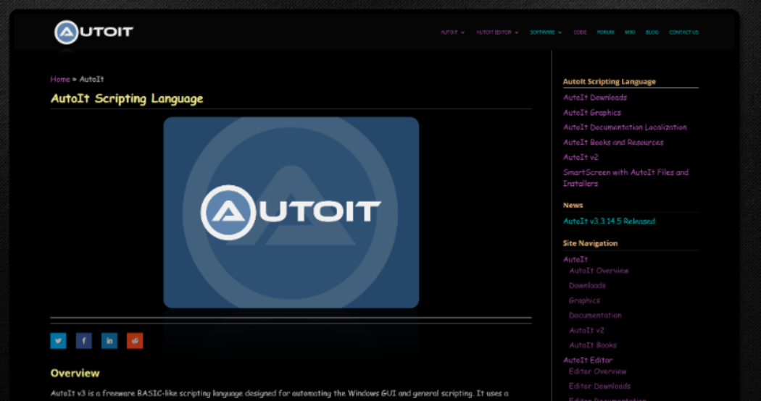Expand the AutoIt Editor top menu
This screenshot has height=401, width=761.
[x=497, y=33]
